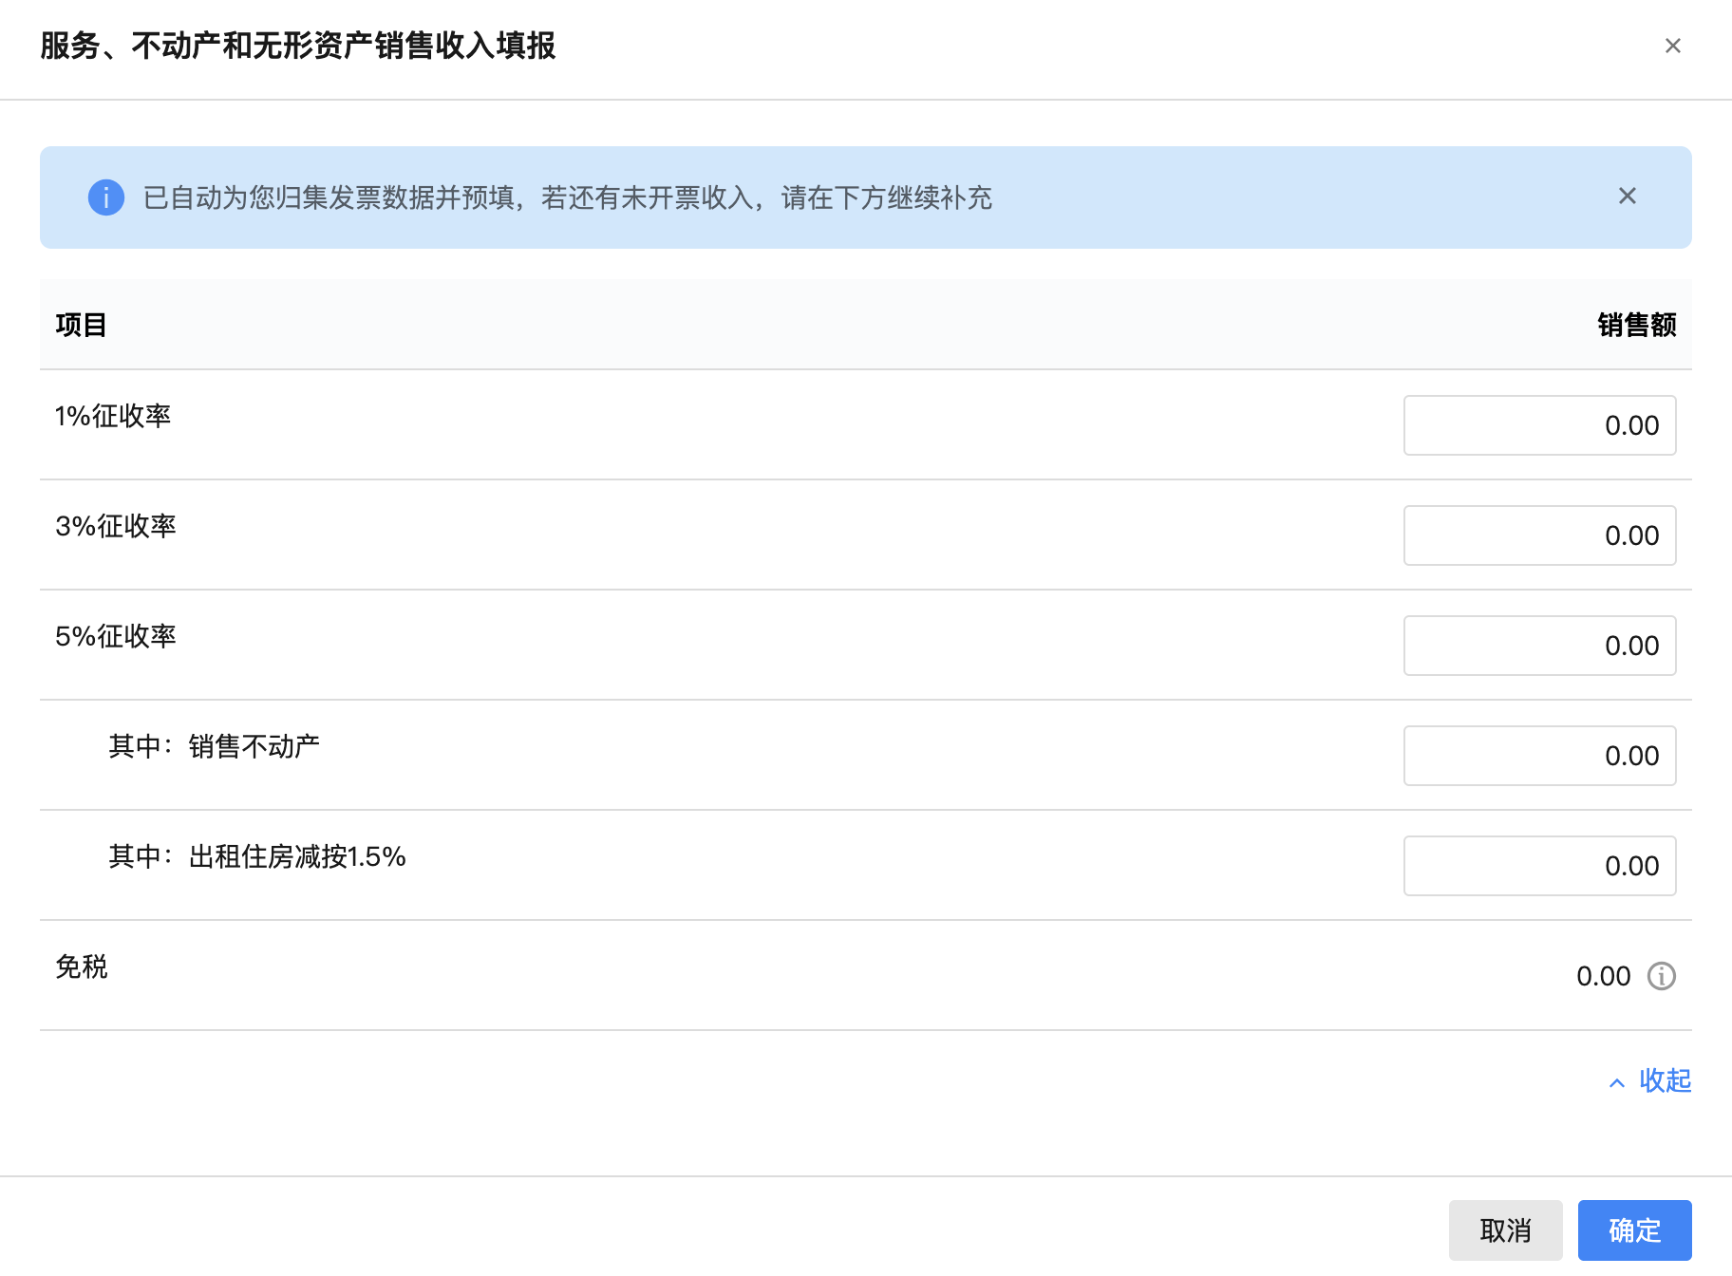
Task: Dismiss the invoice data notification banner
Action: (1628, 197)
